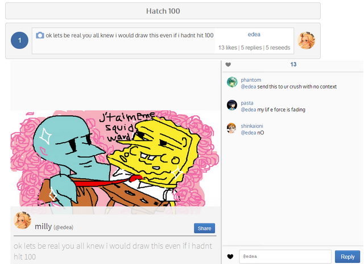Click the blue Share button
364x264 pixels.
[x=205, y=228]
